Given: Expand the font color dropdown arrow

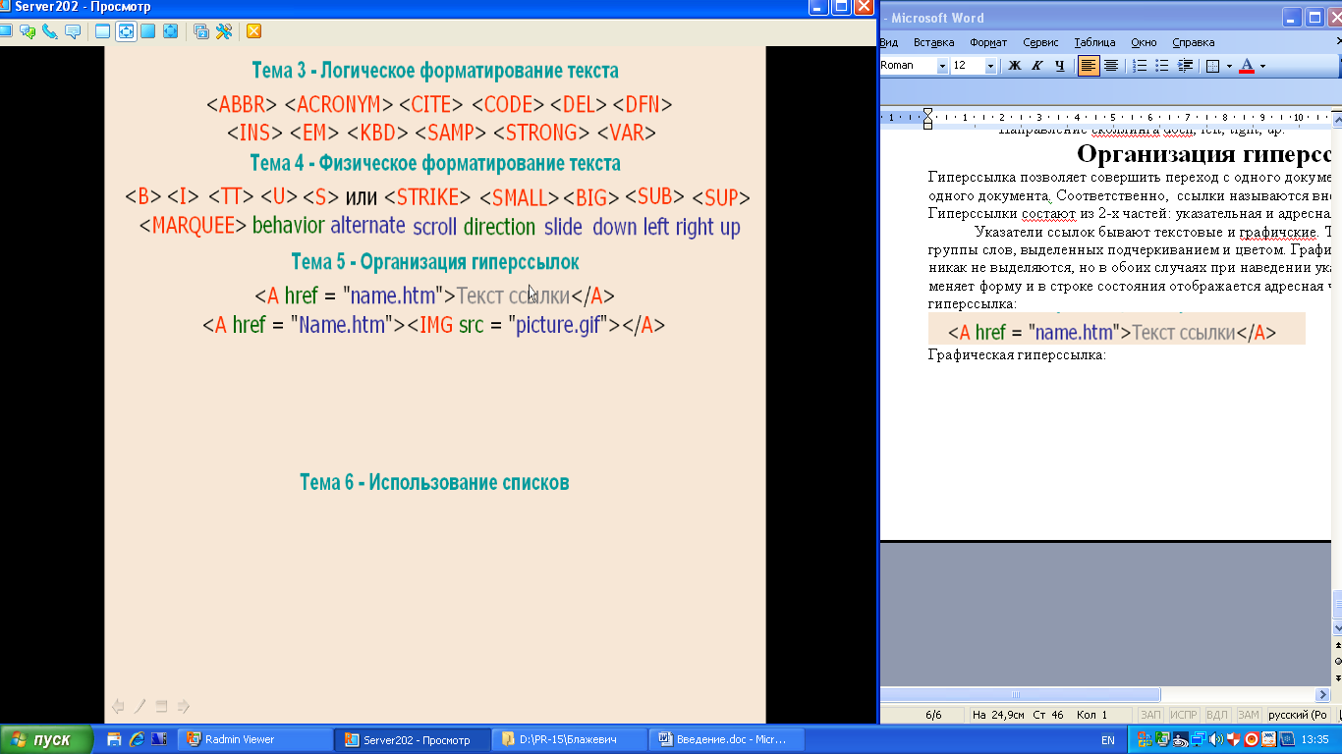Looking at the screenshot, I should [x=1262, y=67].
